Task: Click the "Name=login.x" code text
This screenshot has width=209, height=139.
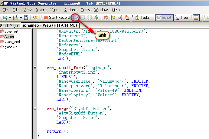Action: (x=73, y=90)
